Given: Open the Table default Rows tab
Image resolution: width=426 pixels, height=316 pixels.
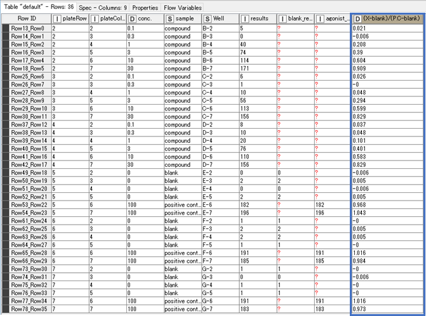Looking at the screenshot, I should point(39,7).
